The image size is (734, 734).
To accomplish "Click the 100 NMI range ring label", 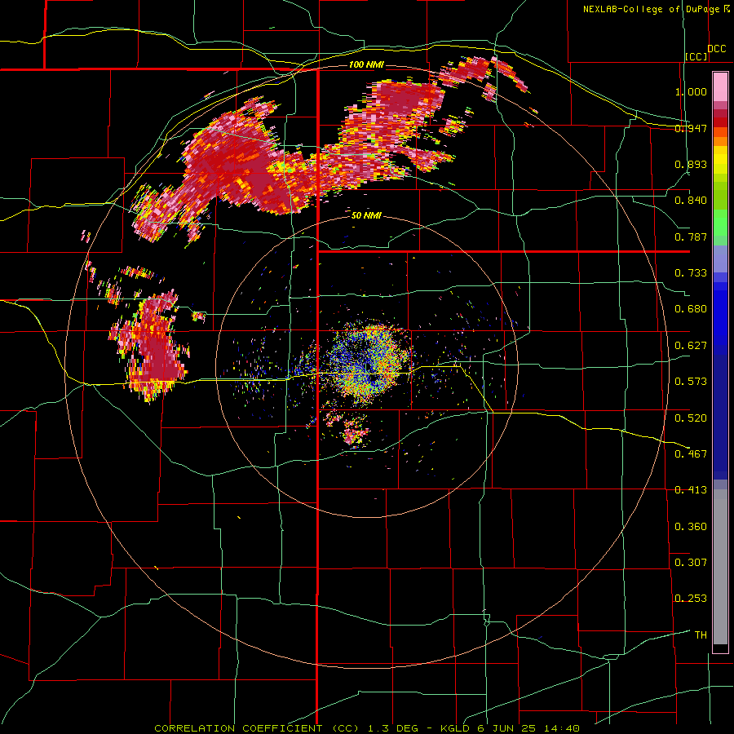I will click(366, 64).
